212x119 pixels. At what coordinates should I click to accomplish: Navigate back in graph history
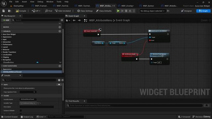[x=74, y=20]
